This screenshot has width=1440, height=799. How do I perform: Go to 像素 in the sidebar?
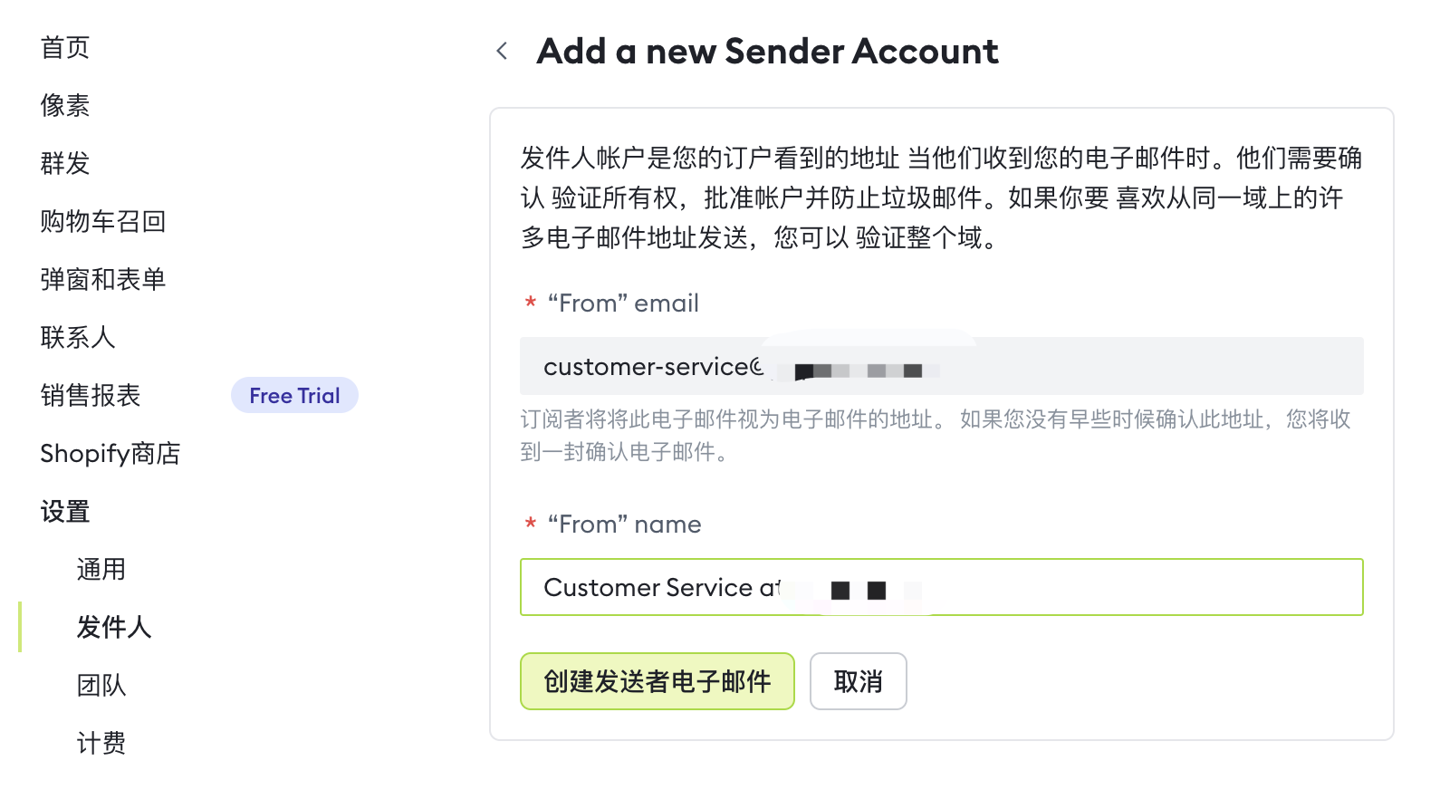coord(65,106)
